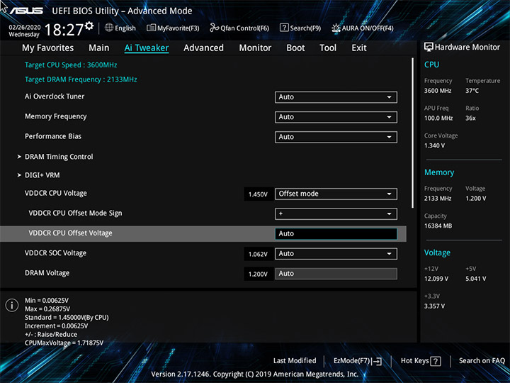This screenshot has height=383, width=510.
Task: Click Target CPU Speed : 3600MHz text
Action: click(71, 65)
